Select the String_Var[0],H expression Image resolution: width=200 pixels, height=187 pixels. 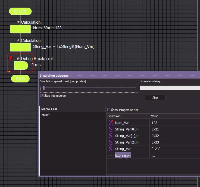127,129
